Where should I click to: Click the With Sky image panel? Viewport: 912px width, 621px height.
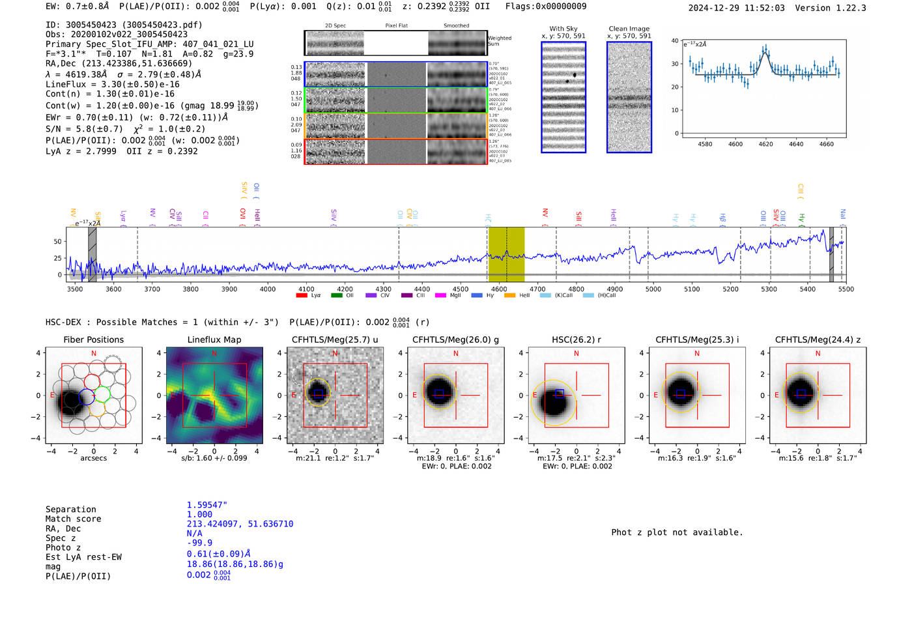(563, 97)
